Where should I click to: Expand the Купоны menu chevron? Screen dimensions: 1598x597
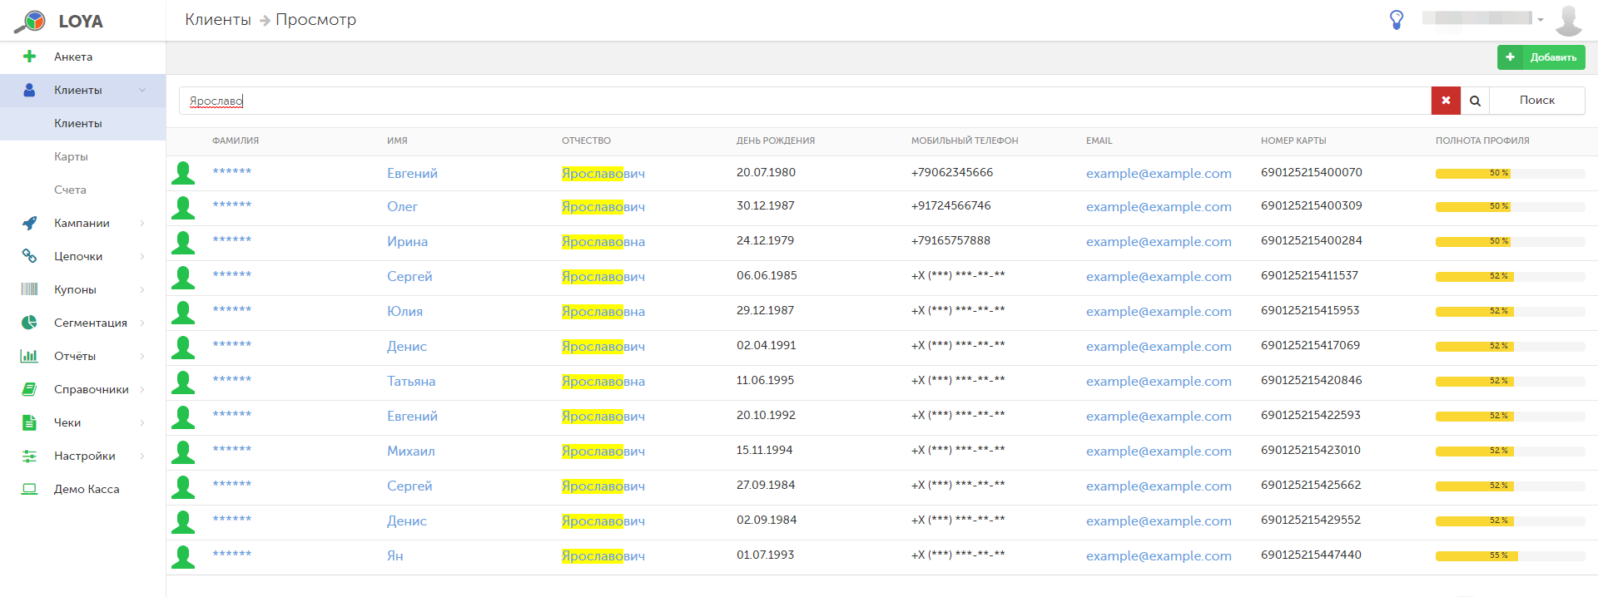[142, 289]
